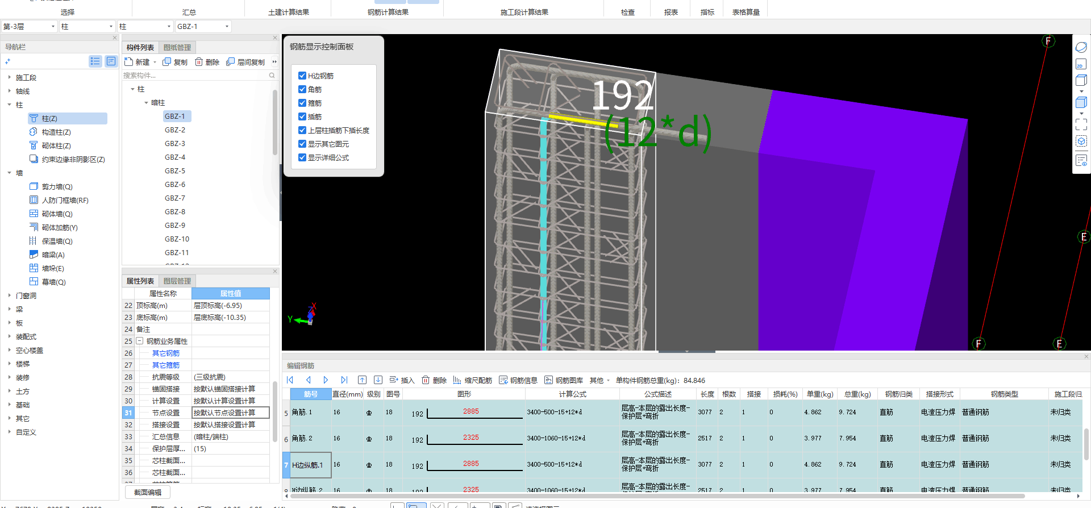Toggle 显示其它图元 checkbox
The width and height of the screenshot is (1091, 508).
click(302, 144)
